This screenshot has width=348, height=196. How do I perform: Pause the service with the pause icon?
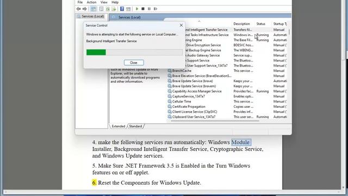[x=149, y=9]
